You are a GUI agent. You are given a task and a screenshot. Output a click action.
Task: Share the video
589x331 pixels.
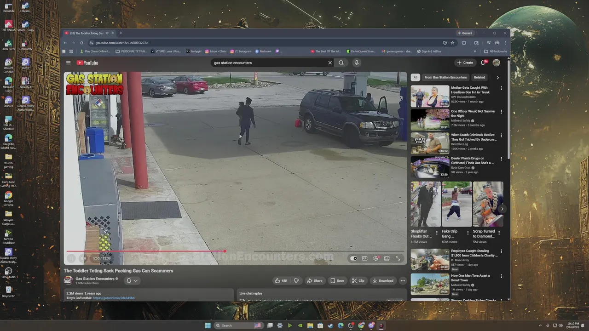click(x=315, y=281)
